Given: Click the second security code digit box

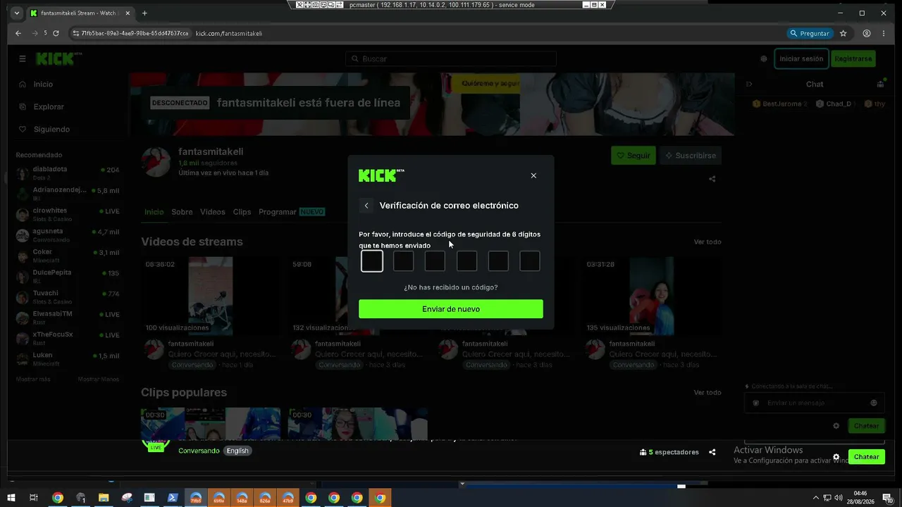Looking at the screenshot, I should (x=403, y=261).
